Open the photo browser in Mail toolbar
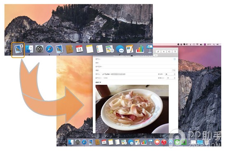 click(169, 51)
